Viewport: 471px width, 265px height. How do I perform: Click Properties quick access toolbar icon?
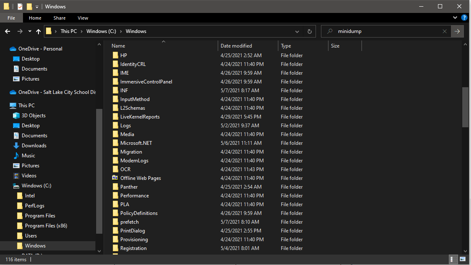tap(20, 6)
